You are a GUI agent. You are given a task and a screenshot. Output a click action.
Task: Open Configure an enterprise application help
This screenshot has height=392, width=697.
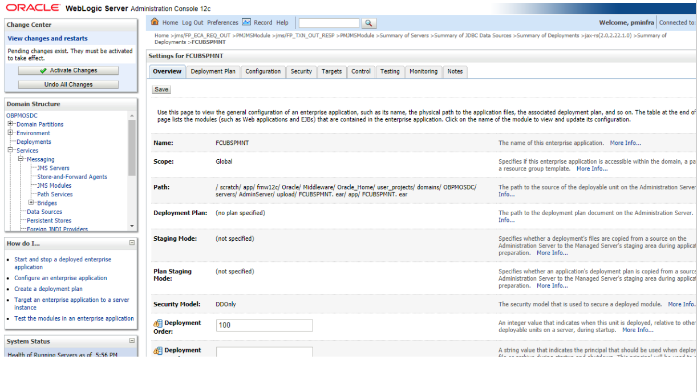pyautogui.click(x=60, y=278)
